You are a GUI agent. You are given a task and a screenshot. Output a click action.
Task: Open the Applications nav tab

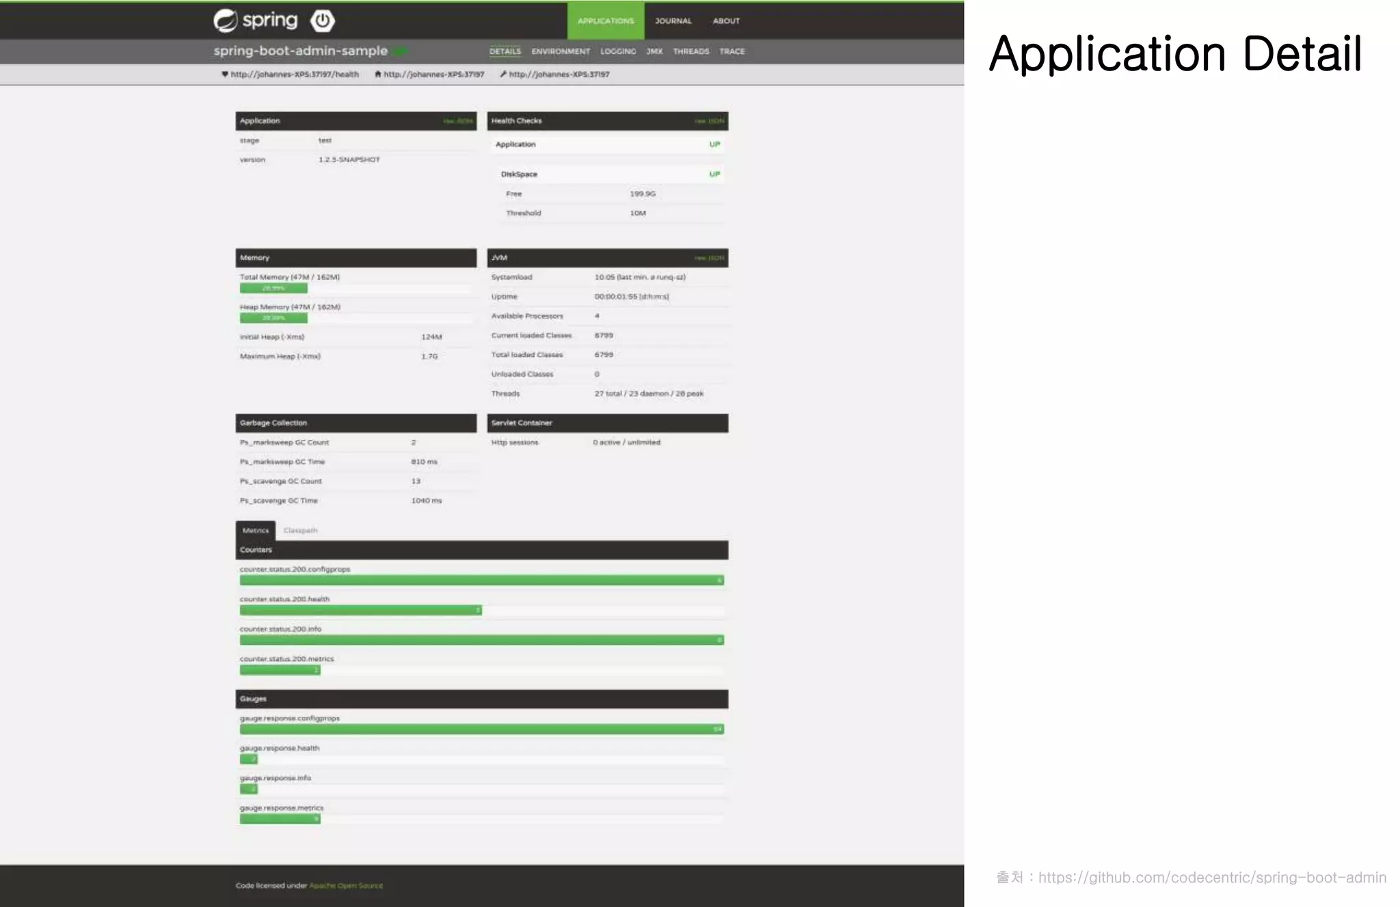tap(606, 21)
